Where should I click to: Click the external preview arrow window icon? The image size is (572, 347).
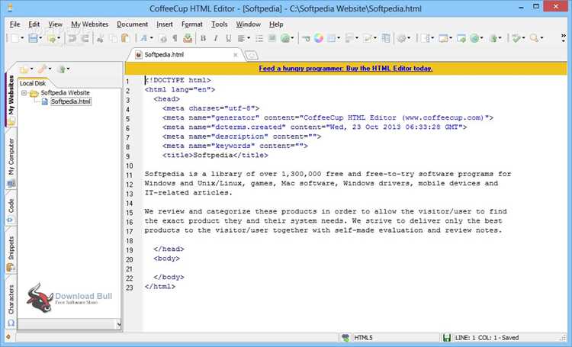[461, 38]
